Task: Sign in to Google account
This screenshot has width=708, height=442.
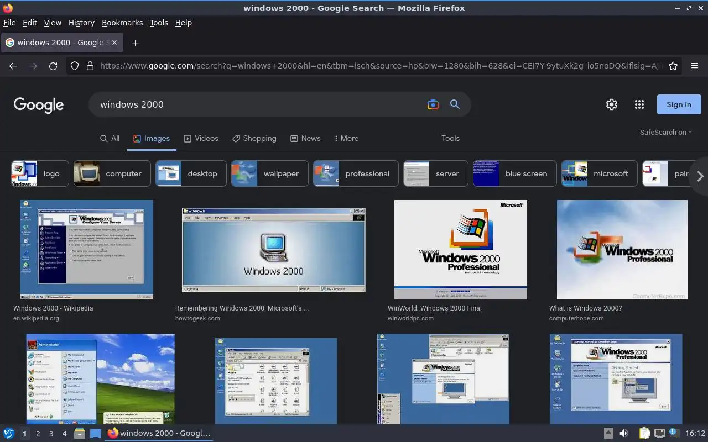Action: tap(679, 104)
